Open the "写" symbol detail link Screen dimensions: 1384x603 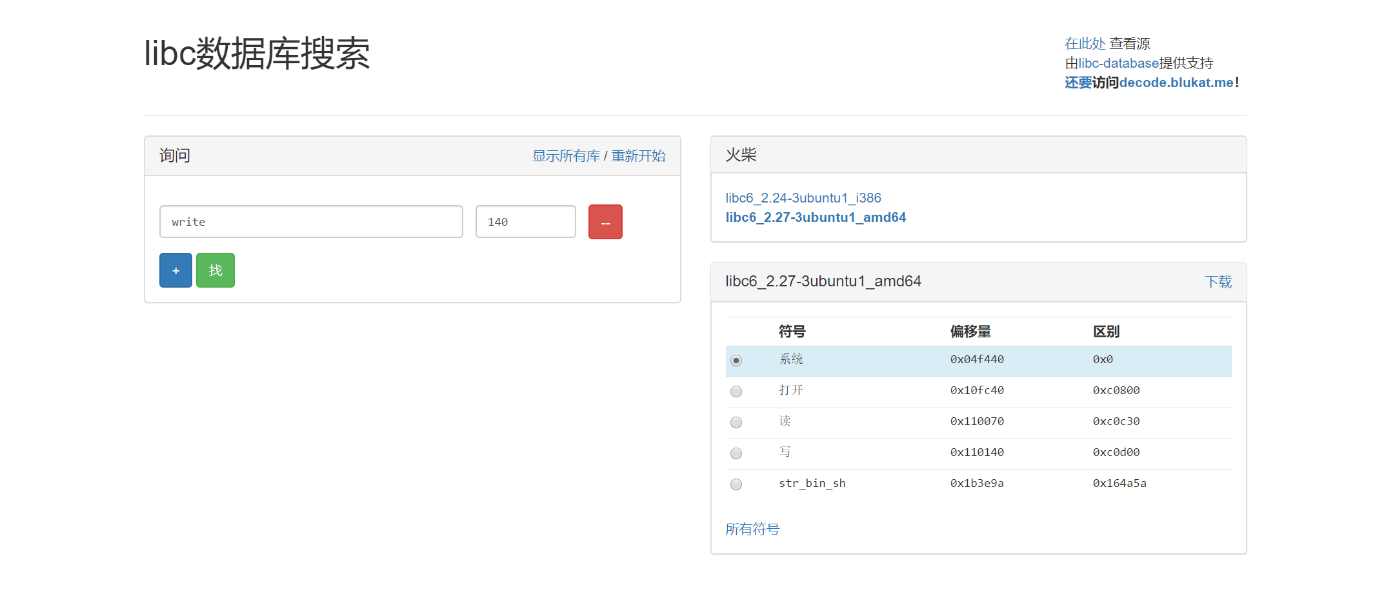[x=785, y=452]
